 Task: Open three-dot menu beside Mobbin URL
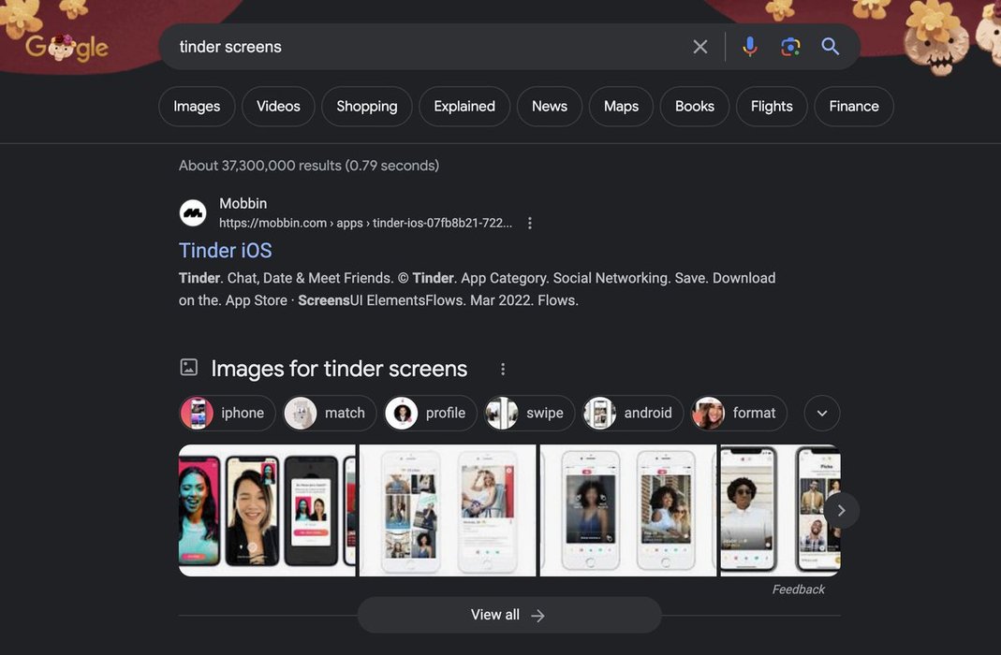530,223
